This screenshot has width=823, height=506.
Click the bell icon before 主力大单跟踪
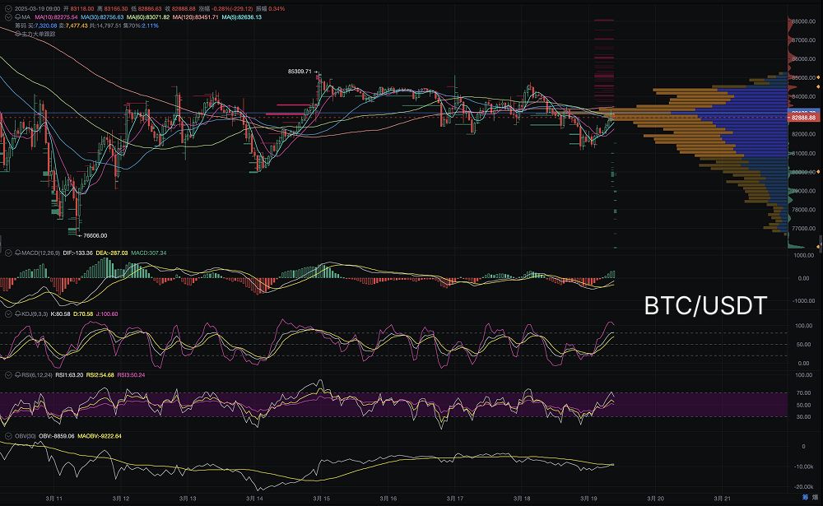point(16,34)
